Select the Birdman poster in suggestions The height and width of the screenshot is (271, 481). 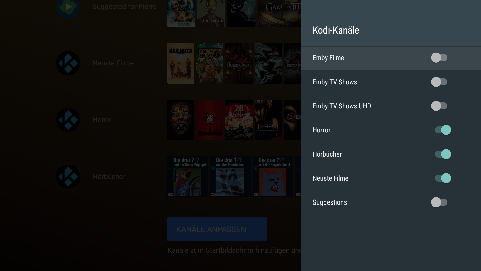click(211, 13)
